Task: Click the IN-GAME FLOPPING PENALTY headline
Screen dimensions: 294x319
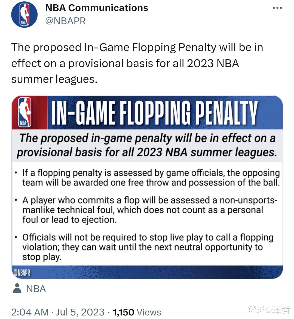Action: tap(154, 113)
